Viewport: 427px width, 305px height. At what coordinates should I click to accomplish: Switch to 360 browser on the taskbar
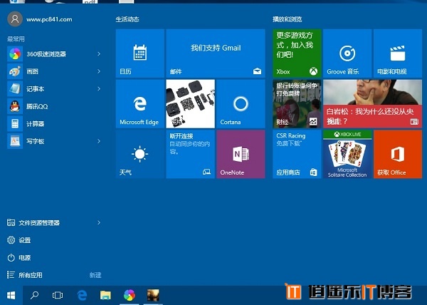130,295
